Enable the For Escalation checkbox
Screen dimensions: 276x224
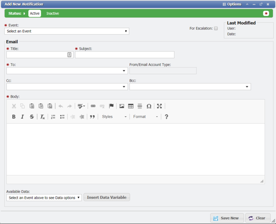click(216, 28)
